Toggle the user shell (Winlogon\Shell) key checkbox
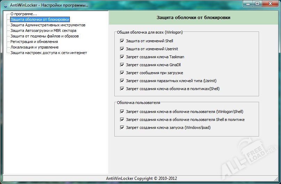The width and height of the screenshot is (281, 184). [x=122, y=112]
